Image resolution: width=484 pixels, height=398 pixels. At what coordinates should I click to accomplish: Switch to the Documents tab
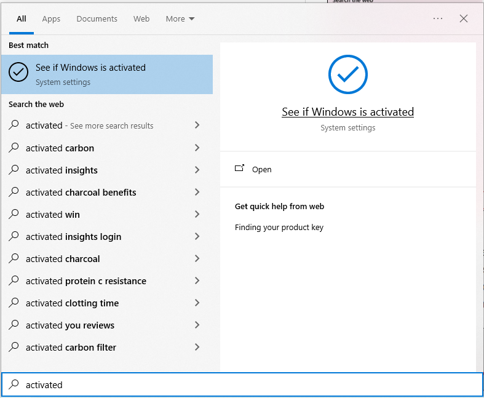(97, 18)
